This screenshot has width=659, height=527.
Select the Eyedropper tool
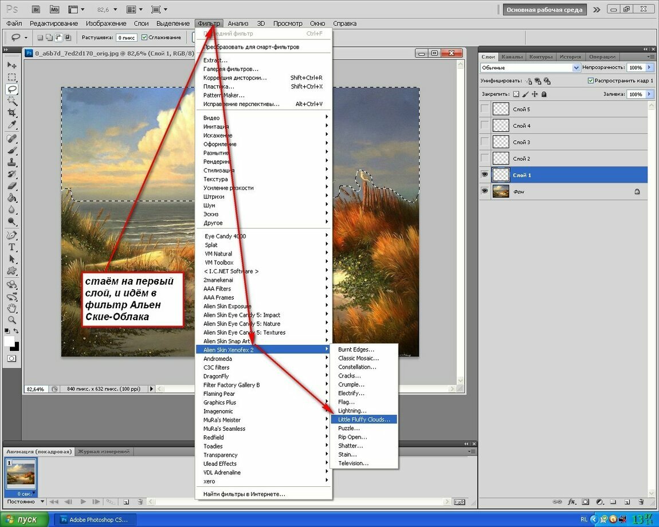coord(12,124)
